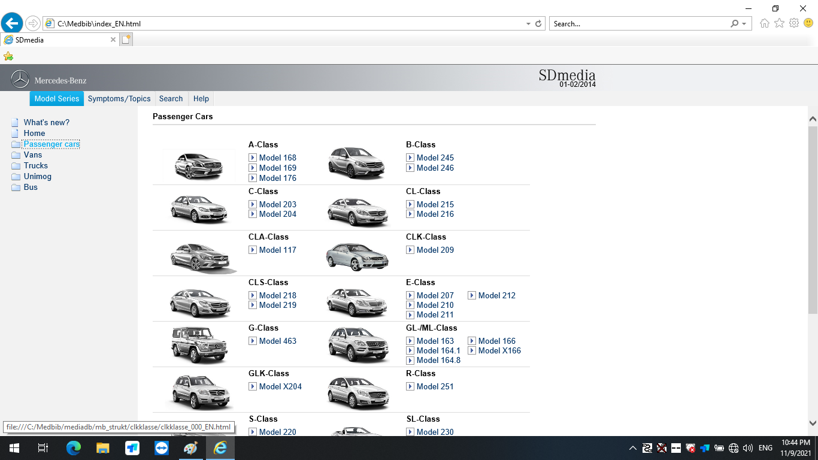Select Trucks in the sidebar tree
818x460 pixels.
pyautogui.click(x=36, y=166)
